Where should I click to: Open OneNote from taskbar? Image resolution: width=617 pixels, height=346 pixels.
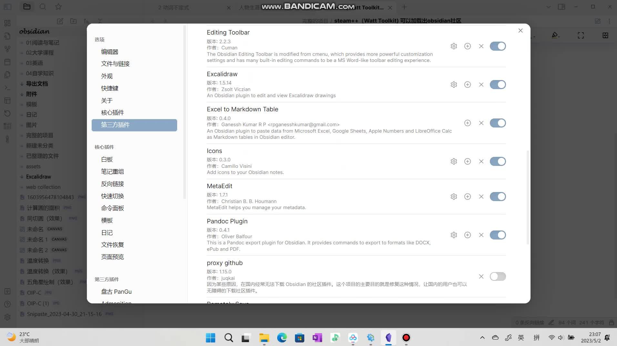click(x=317, y=338)
